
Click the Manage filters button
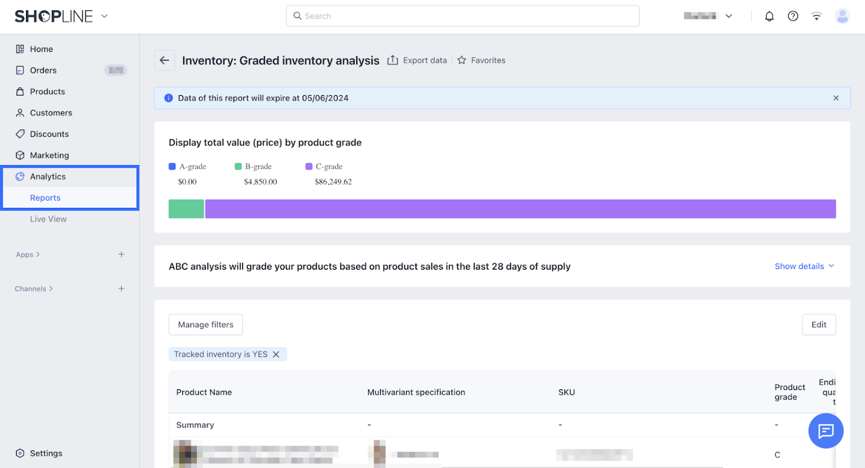click(x=205, y=325)
